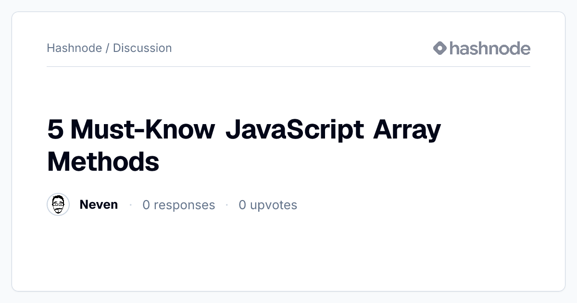This screenshot has height=303, width=577.
Task: View the "0 responses" count
Action: pyautogui.click(x=179, y=205)
